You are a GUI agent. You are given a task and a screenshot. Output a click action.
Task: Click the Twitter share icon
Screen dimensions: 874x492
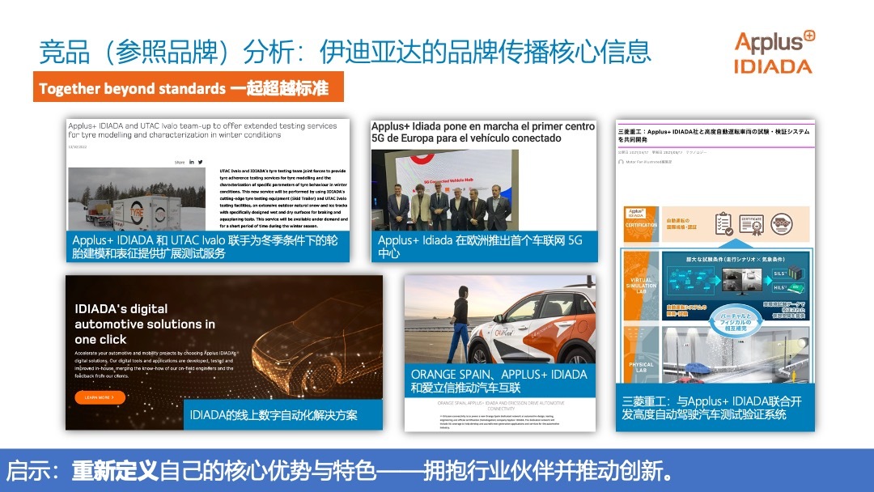200,162
